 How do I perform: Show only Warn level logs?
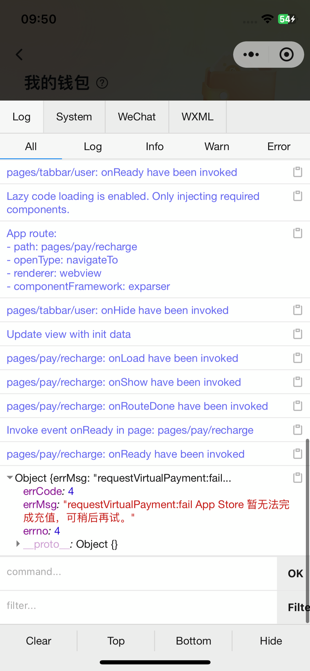pyautogui.click(x=217, y=147)
